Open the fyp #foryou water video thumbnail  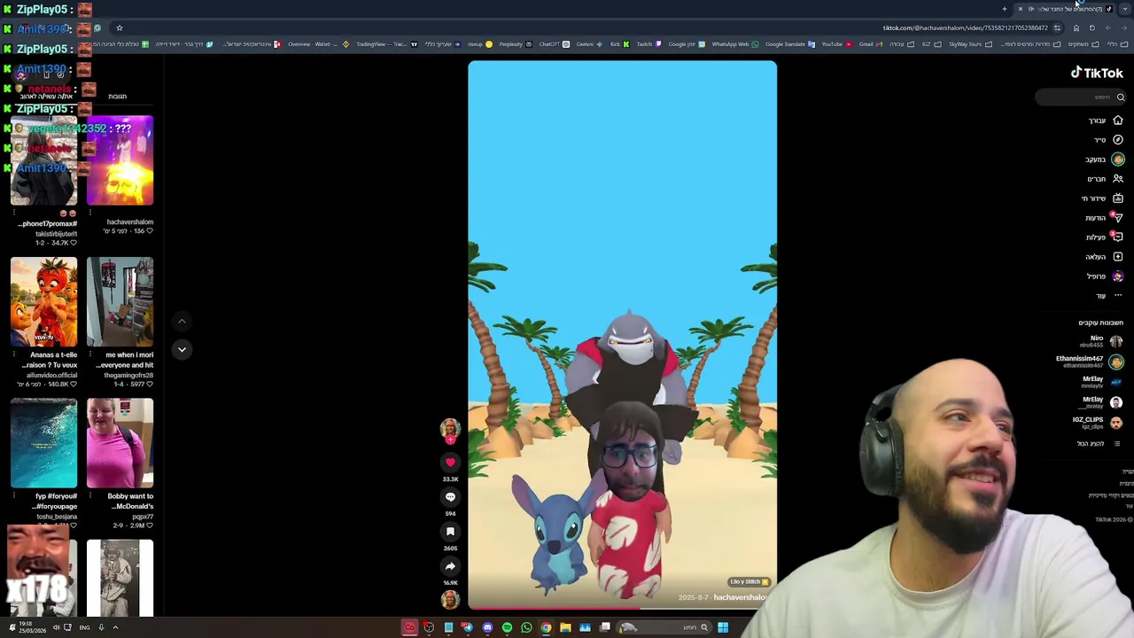(x=44, y=443)
